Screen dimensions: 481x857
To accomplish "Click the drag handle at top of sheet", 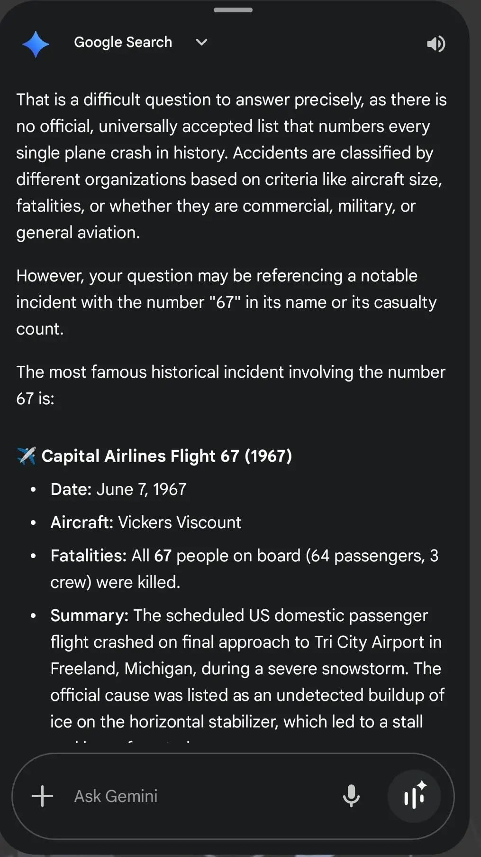I will pyautogui.click(x=233, y=10).
